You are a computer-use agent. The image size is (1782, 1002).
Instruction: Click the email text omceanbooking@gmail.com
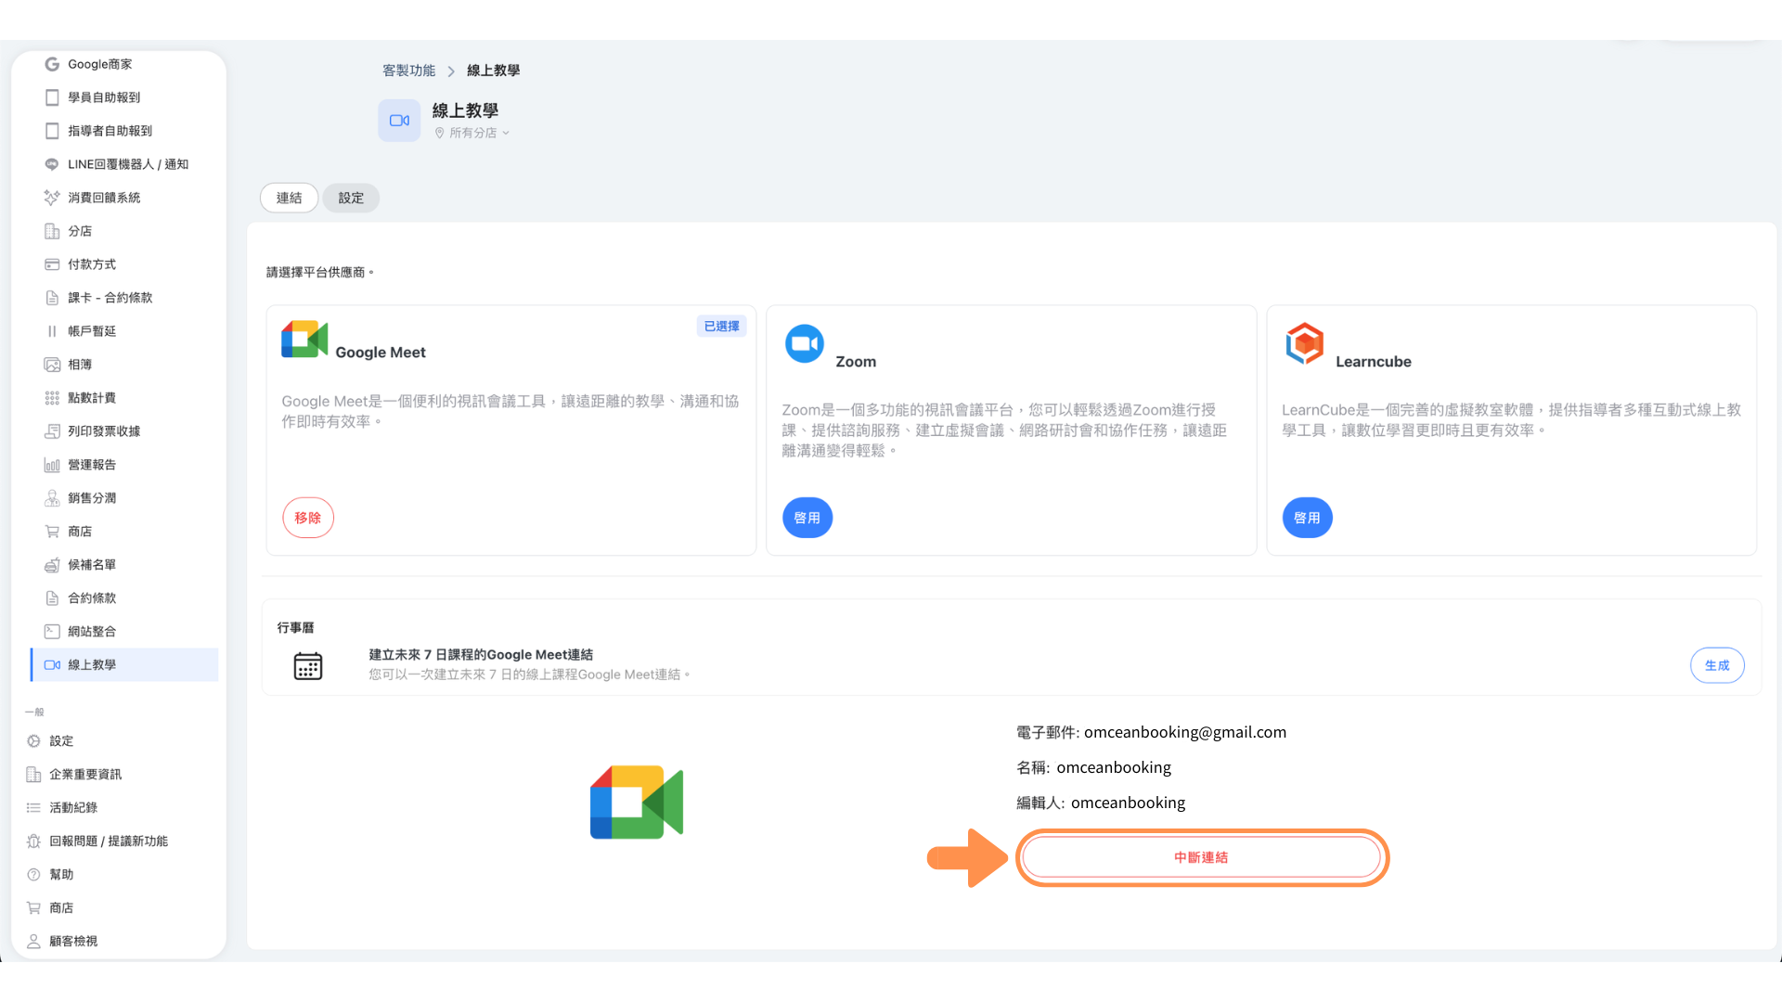click(1185, 732)
